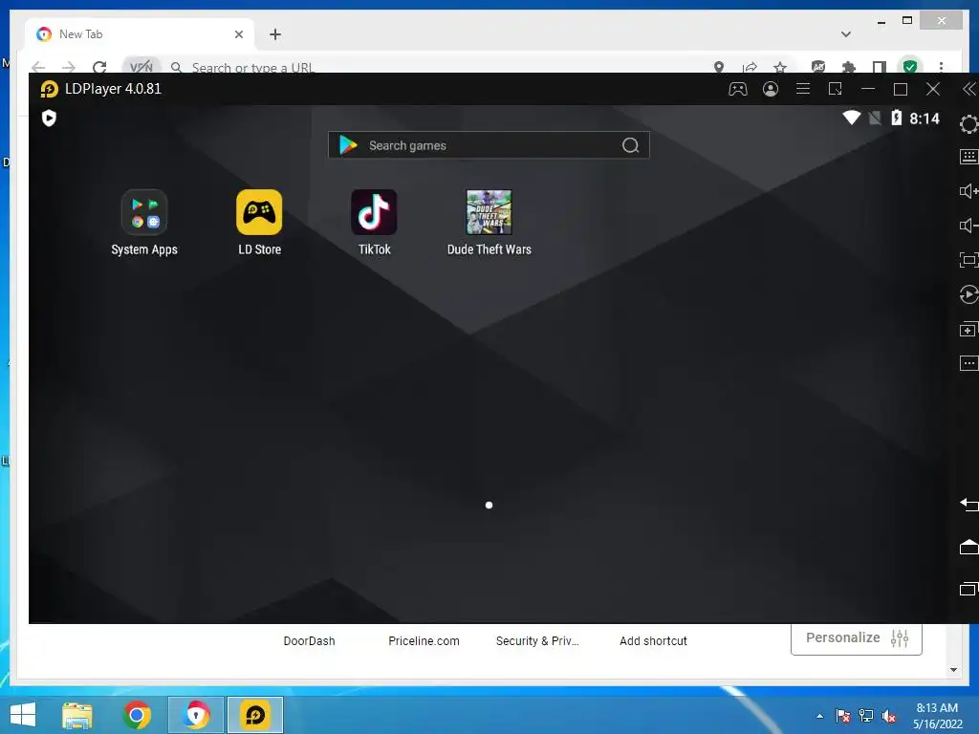Image resolution: width=979 pixels, height=734 pixels.
Task: Click the home screen page indicator dot
Action: (489, 505)
